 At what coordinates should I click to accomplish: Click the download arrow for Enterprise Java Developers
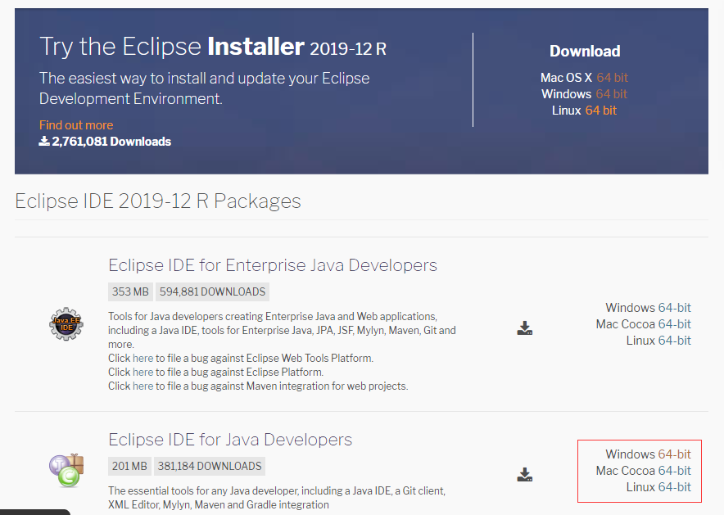[x=524, y=328]
